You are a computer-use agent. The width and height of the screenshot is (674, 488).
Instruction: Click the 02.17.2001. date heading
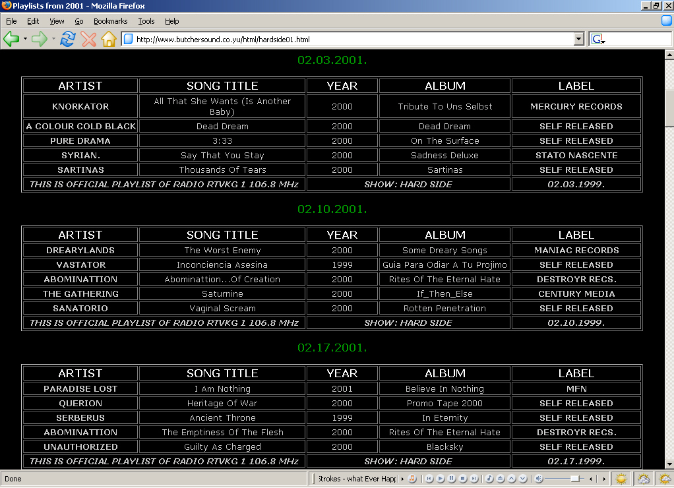(x=332, y=348)
